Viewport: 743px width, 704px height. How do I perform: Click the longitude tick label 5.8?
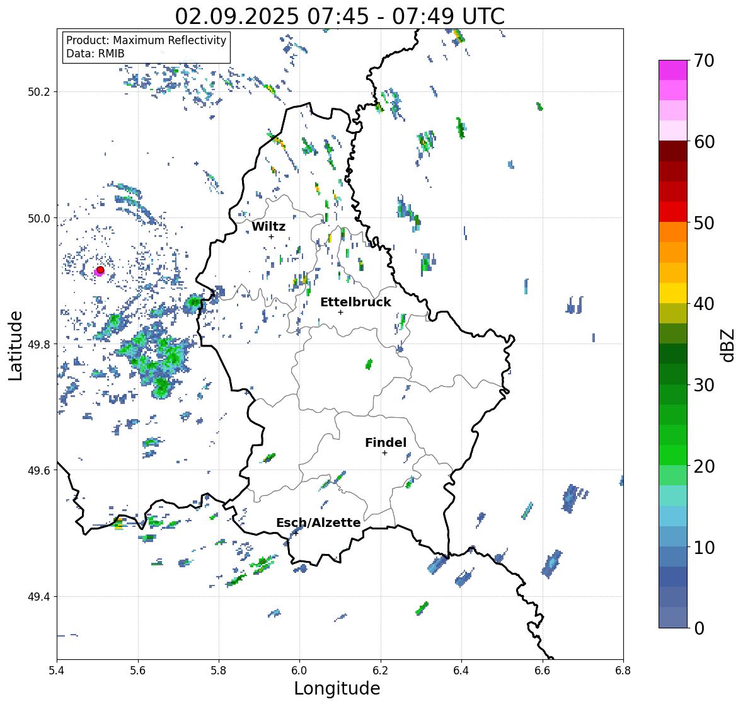219,671
